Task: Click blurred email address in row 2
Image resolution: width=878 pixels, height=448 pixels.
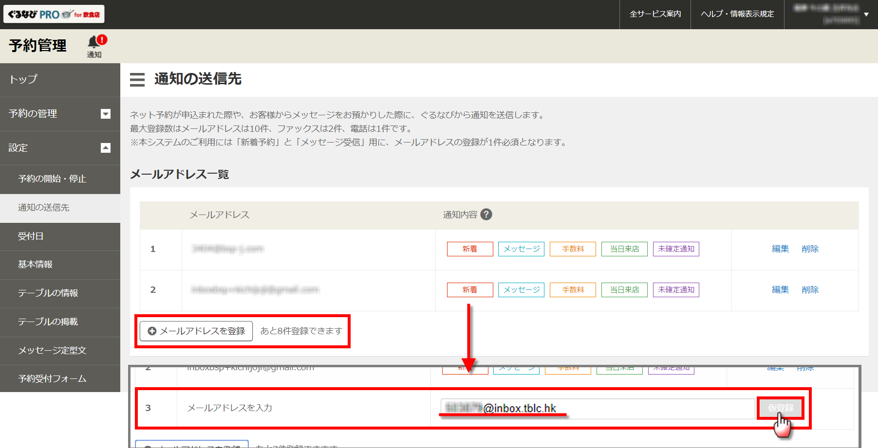Action: (255, 290)
